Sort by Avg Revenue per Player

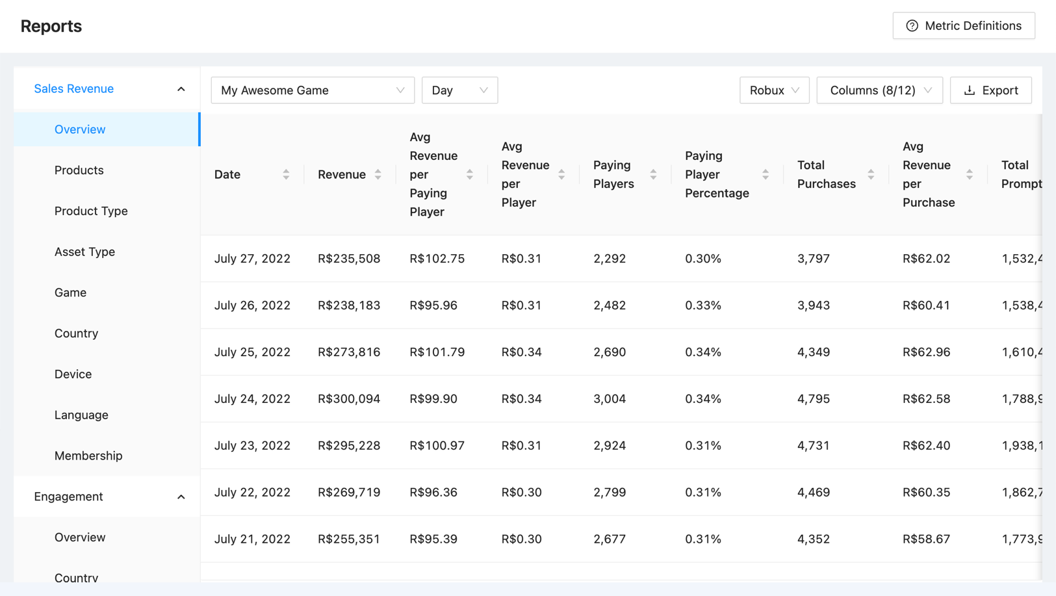pos(562,174)
